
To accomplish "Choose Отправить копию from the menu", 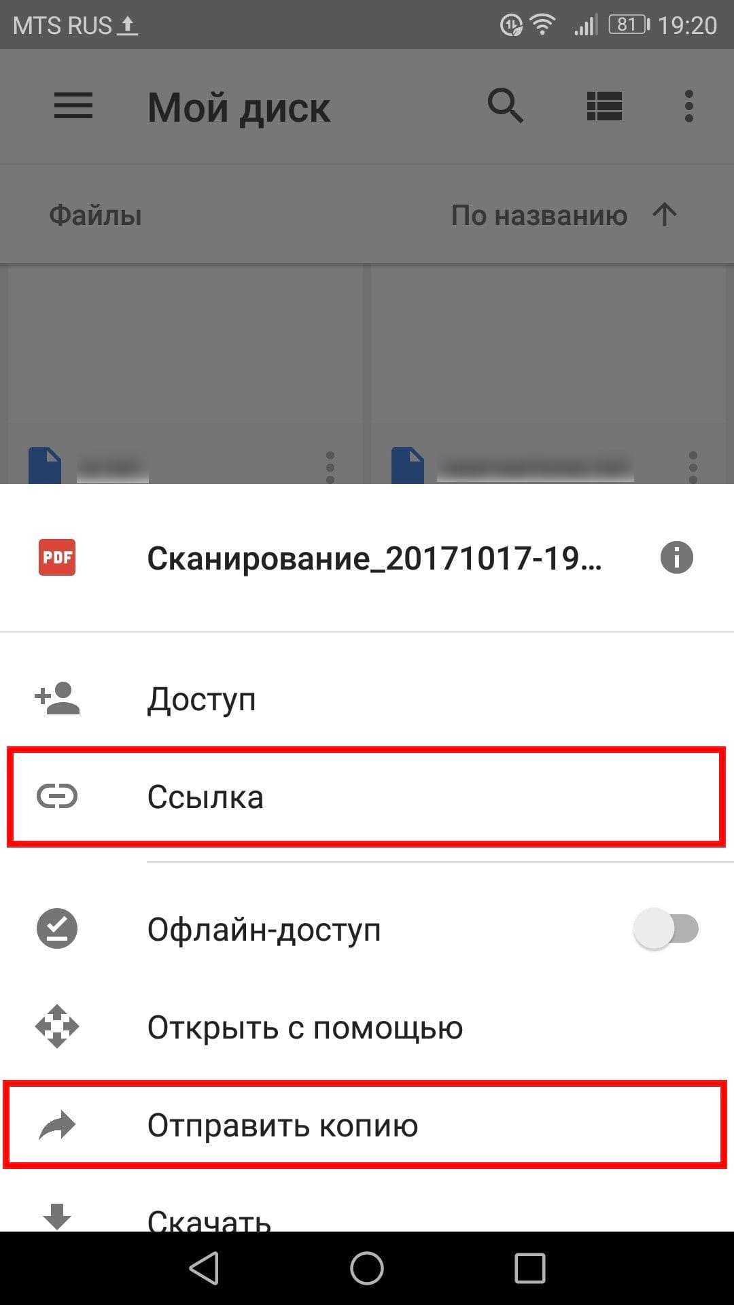I will click(367, 1125).
